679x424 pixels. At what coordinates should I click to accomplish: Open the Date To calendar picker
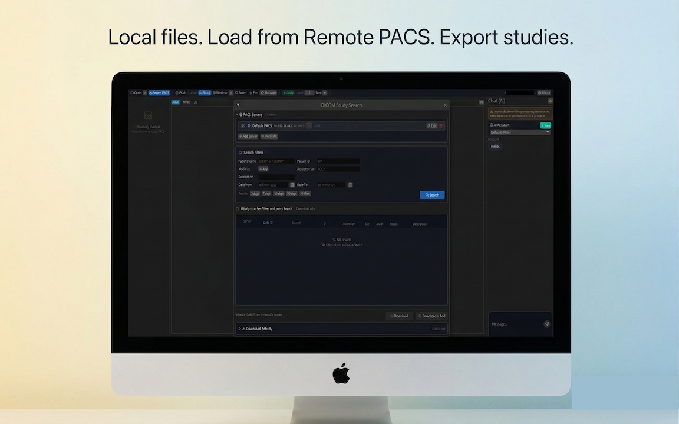pyautogui.click(x=350, y=184)
